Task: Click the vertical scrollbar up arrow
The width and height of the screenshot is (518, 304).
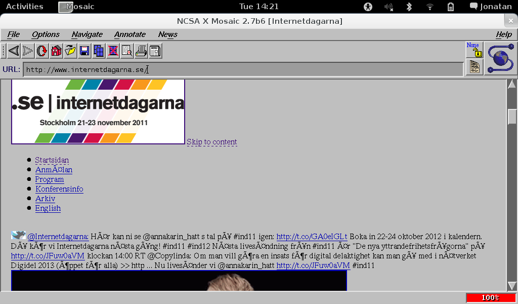Action: (x=512, y=85)
